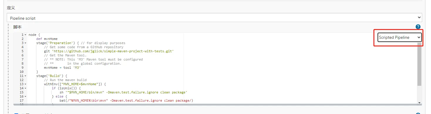Viewport: 431px width, 114px height.
Task: Click the 定义 section label
Action: click(11, 7)
